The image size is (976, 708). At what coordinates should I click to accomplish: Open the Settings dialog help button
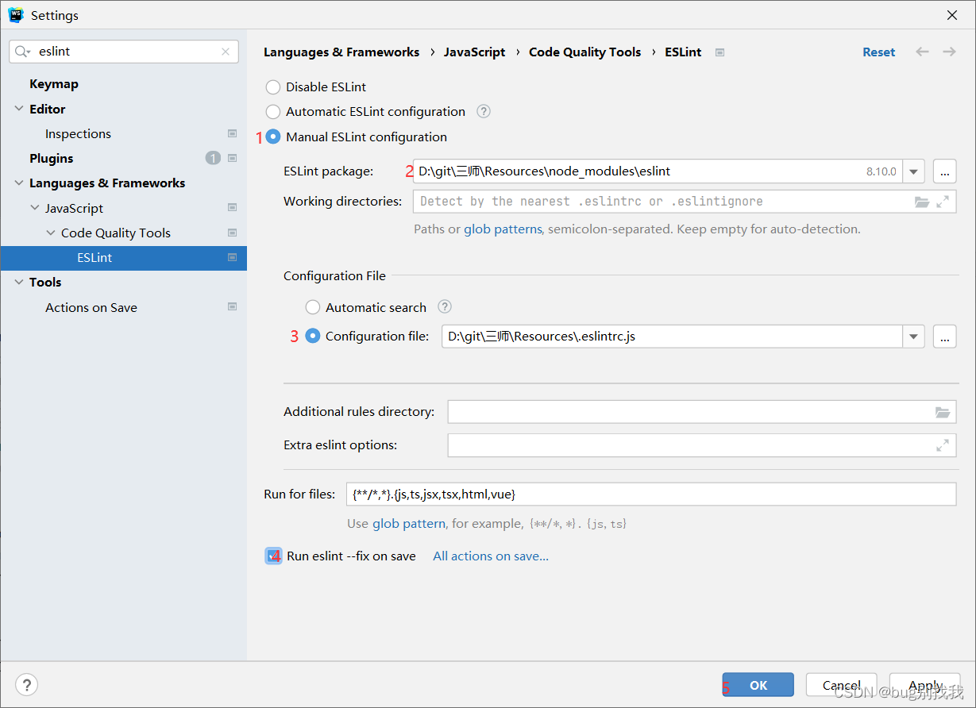point(27,685)
